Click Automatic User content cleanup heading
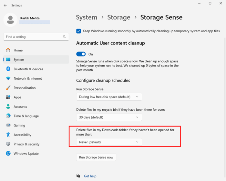The width and height of the screenshot is (226, 181). click(110, 43)
